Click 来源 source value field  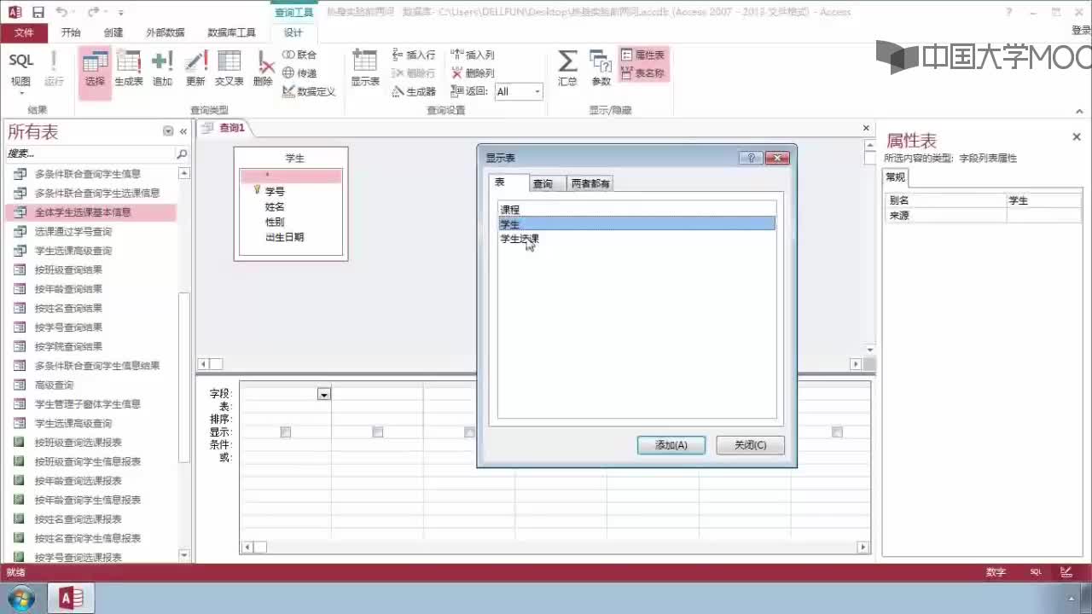pyautogui.click(x=1043, y=216)
